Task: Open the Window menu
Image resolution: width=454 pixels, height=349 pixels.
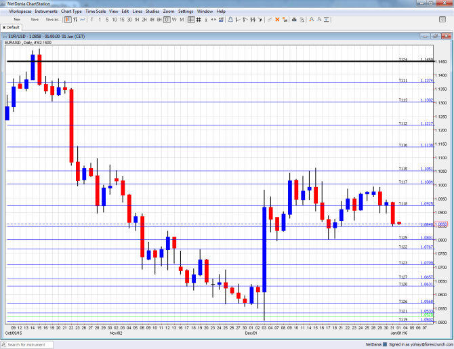Action: click(x=205, y=12)
